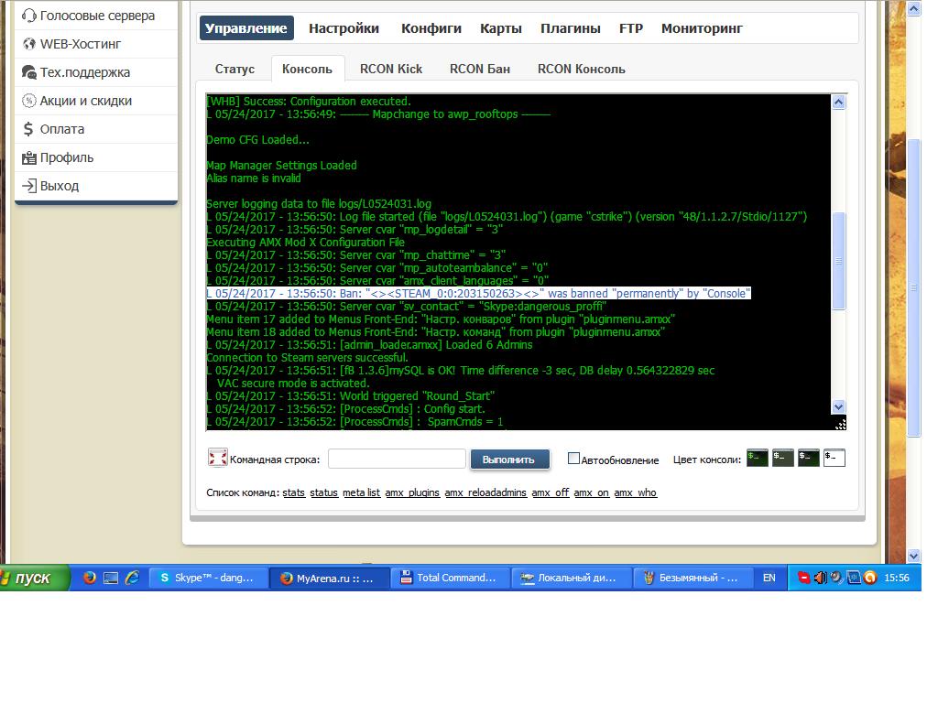Run the amx_plugins command link

(412, 492)
